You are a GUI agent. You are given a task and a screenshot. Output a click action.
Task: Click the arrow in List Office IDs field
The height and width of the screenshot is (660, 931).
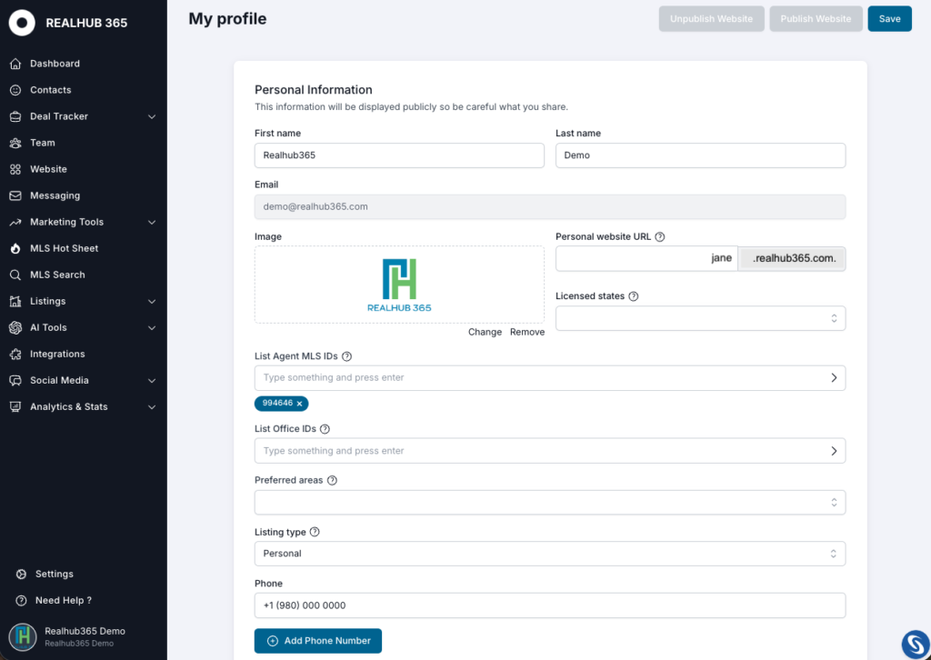click(835, 451)
